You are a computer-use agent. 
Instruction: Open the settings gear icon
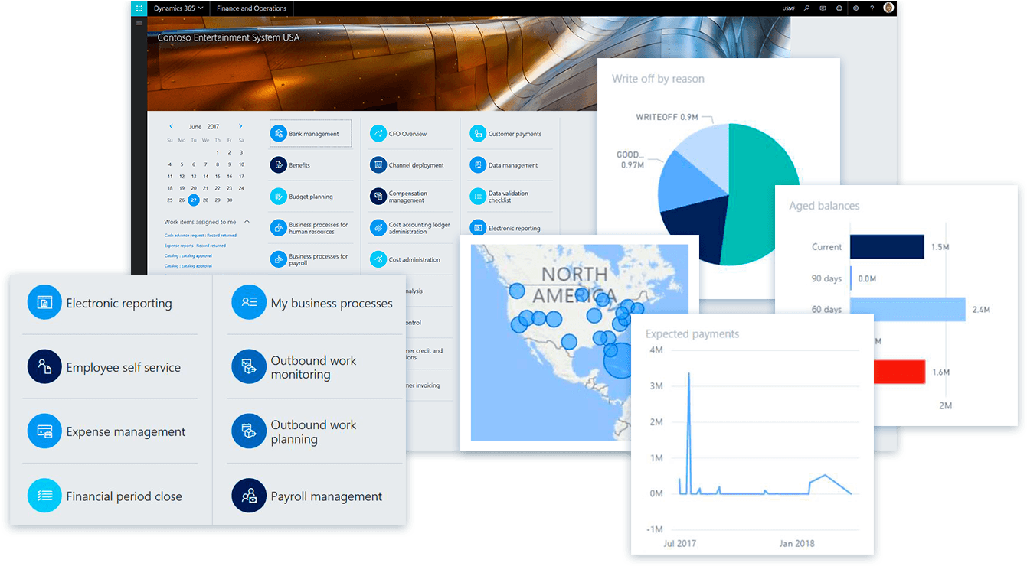(x=856, y=8)
